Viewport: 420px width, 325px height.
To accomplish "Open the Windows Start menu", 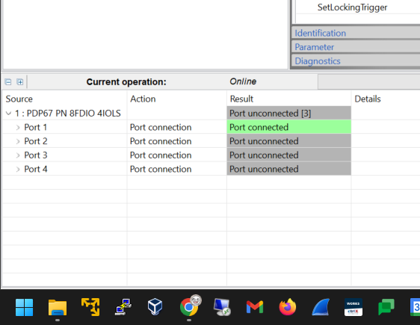I will coord(25,307).
